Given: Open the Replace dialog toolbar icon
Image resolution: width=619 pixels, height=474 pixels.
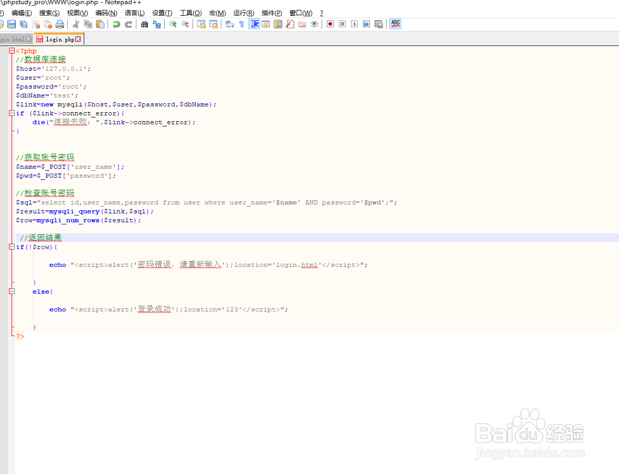Looking at the screenshot, I should click(x=157, y=24).
